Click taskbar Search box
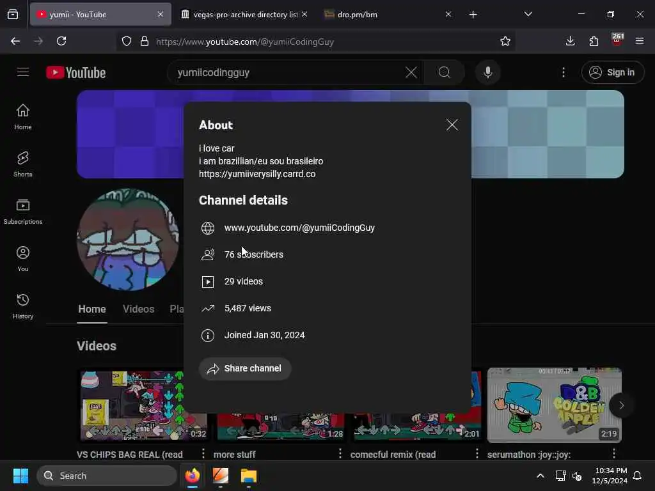The height and width of the screenshot is (491, 655). [107, 476]
